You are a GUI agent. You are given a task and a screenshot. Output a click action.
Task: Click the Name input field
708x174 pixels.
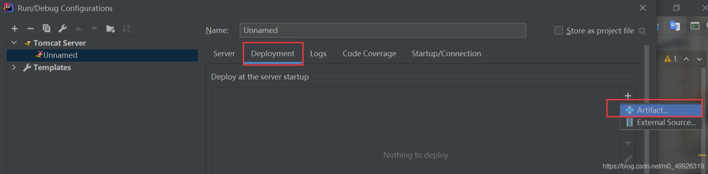(x=382, y=30)
